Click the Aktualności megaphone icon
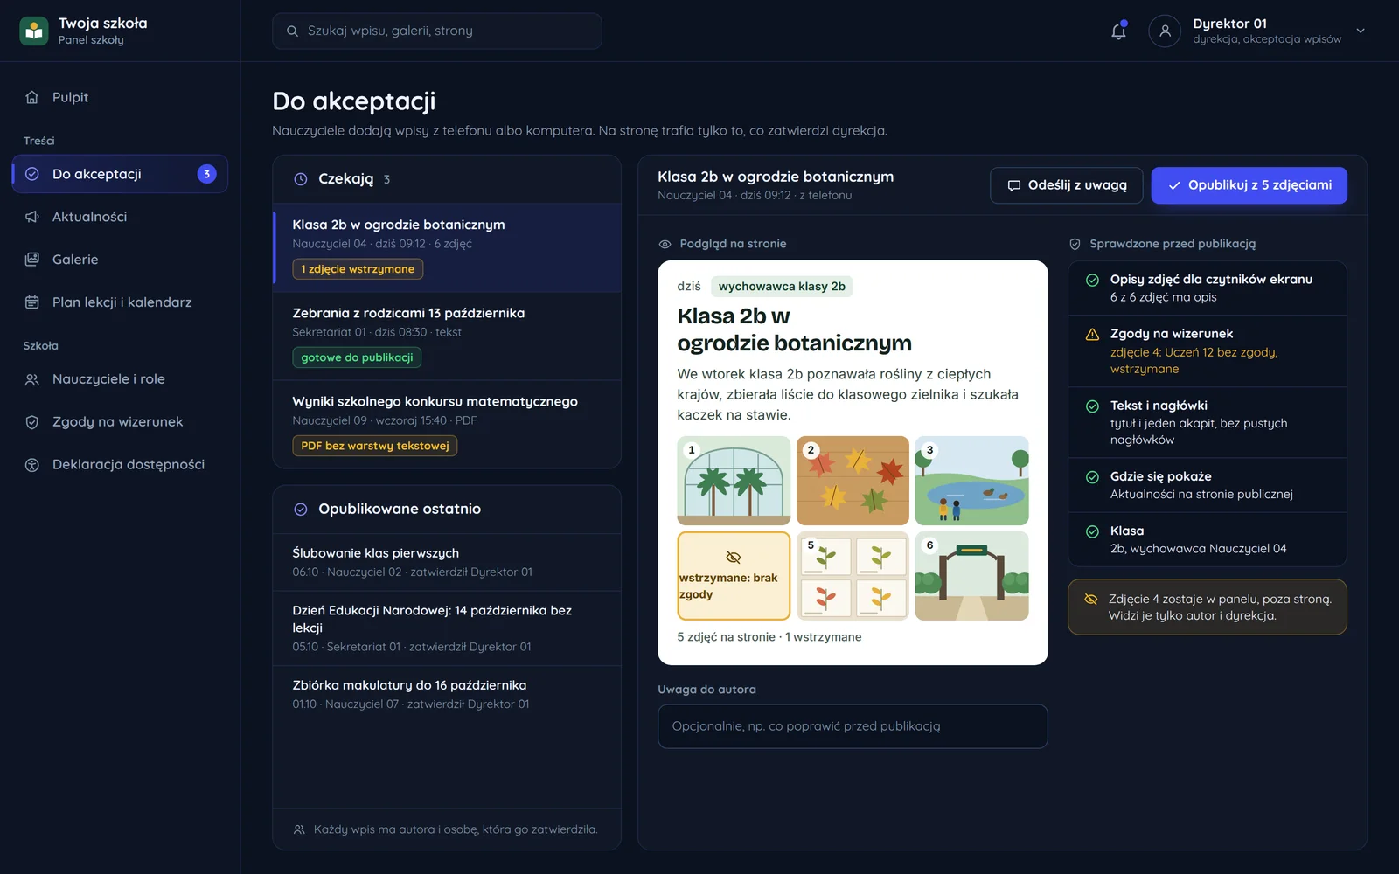This screenshot has height=874, width=1399. pos(32,217)
